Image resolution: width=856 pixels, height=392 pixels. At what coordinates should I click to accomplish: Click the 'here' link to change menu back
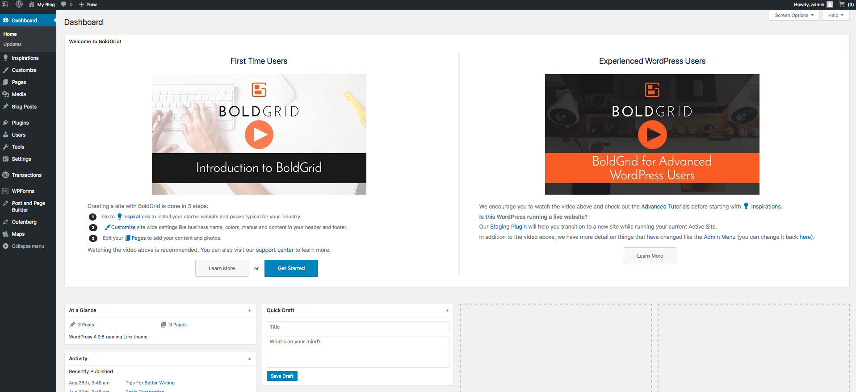click(805, 237)
